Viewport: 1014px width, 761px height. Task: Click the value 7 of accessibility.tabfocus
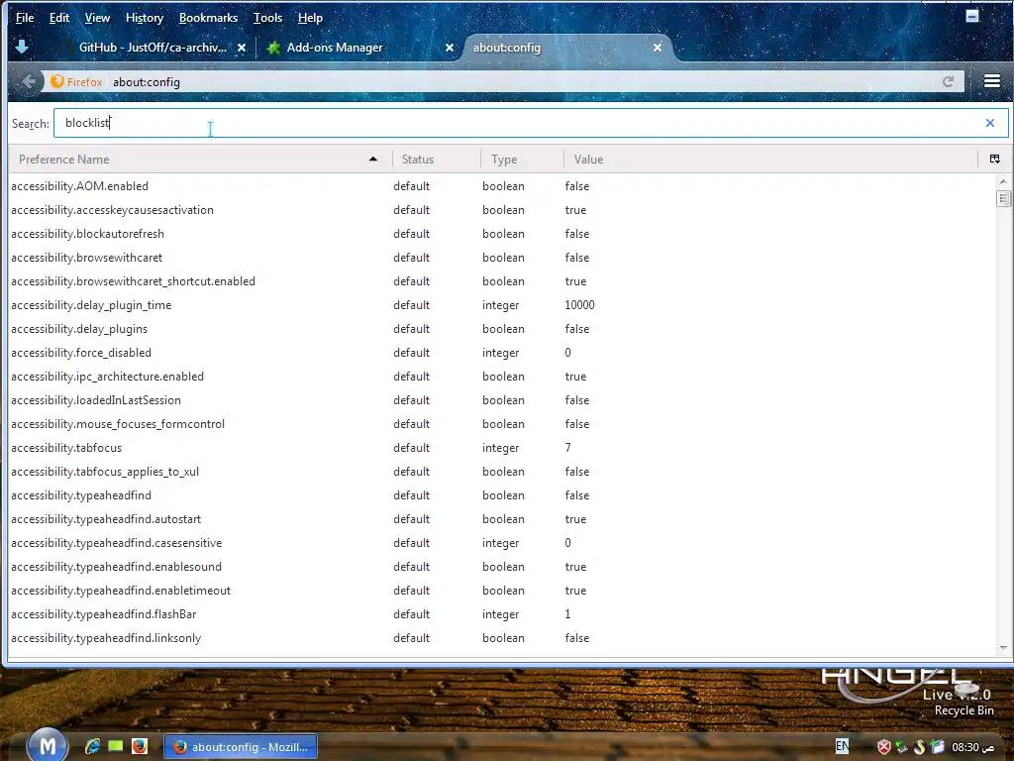pos(567,448)
